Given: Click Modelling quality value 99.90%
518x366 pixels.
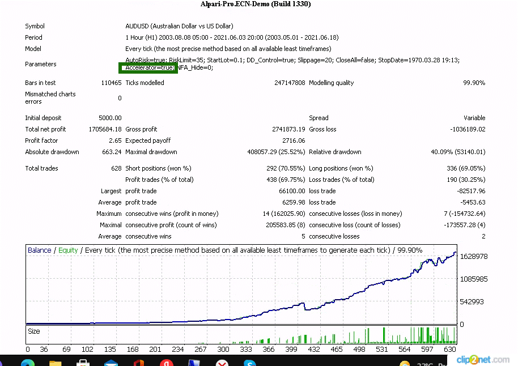Looking at the screenshot, I should [474, 83].
